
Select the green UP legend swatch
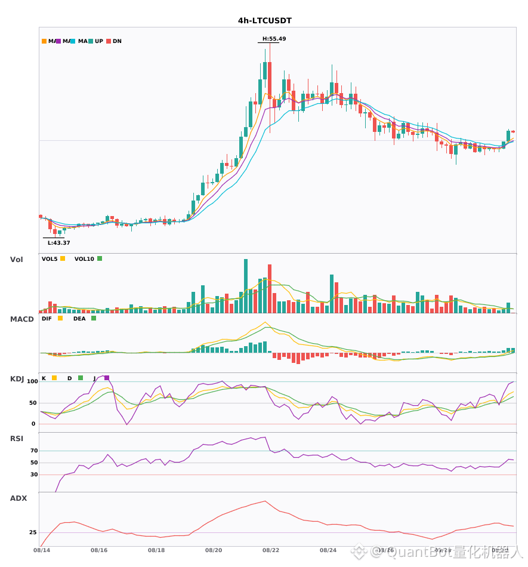pyautogui.click(x=91, y=41)
